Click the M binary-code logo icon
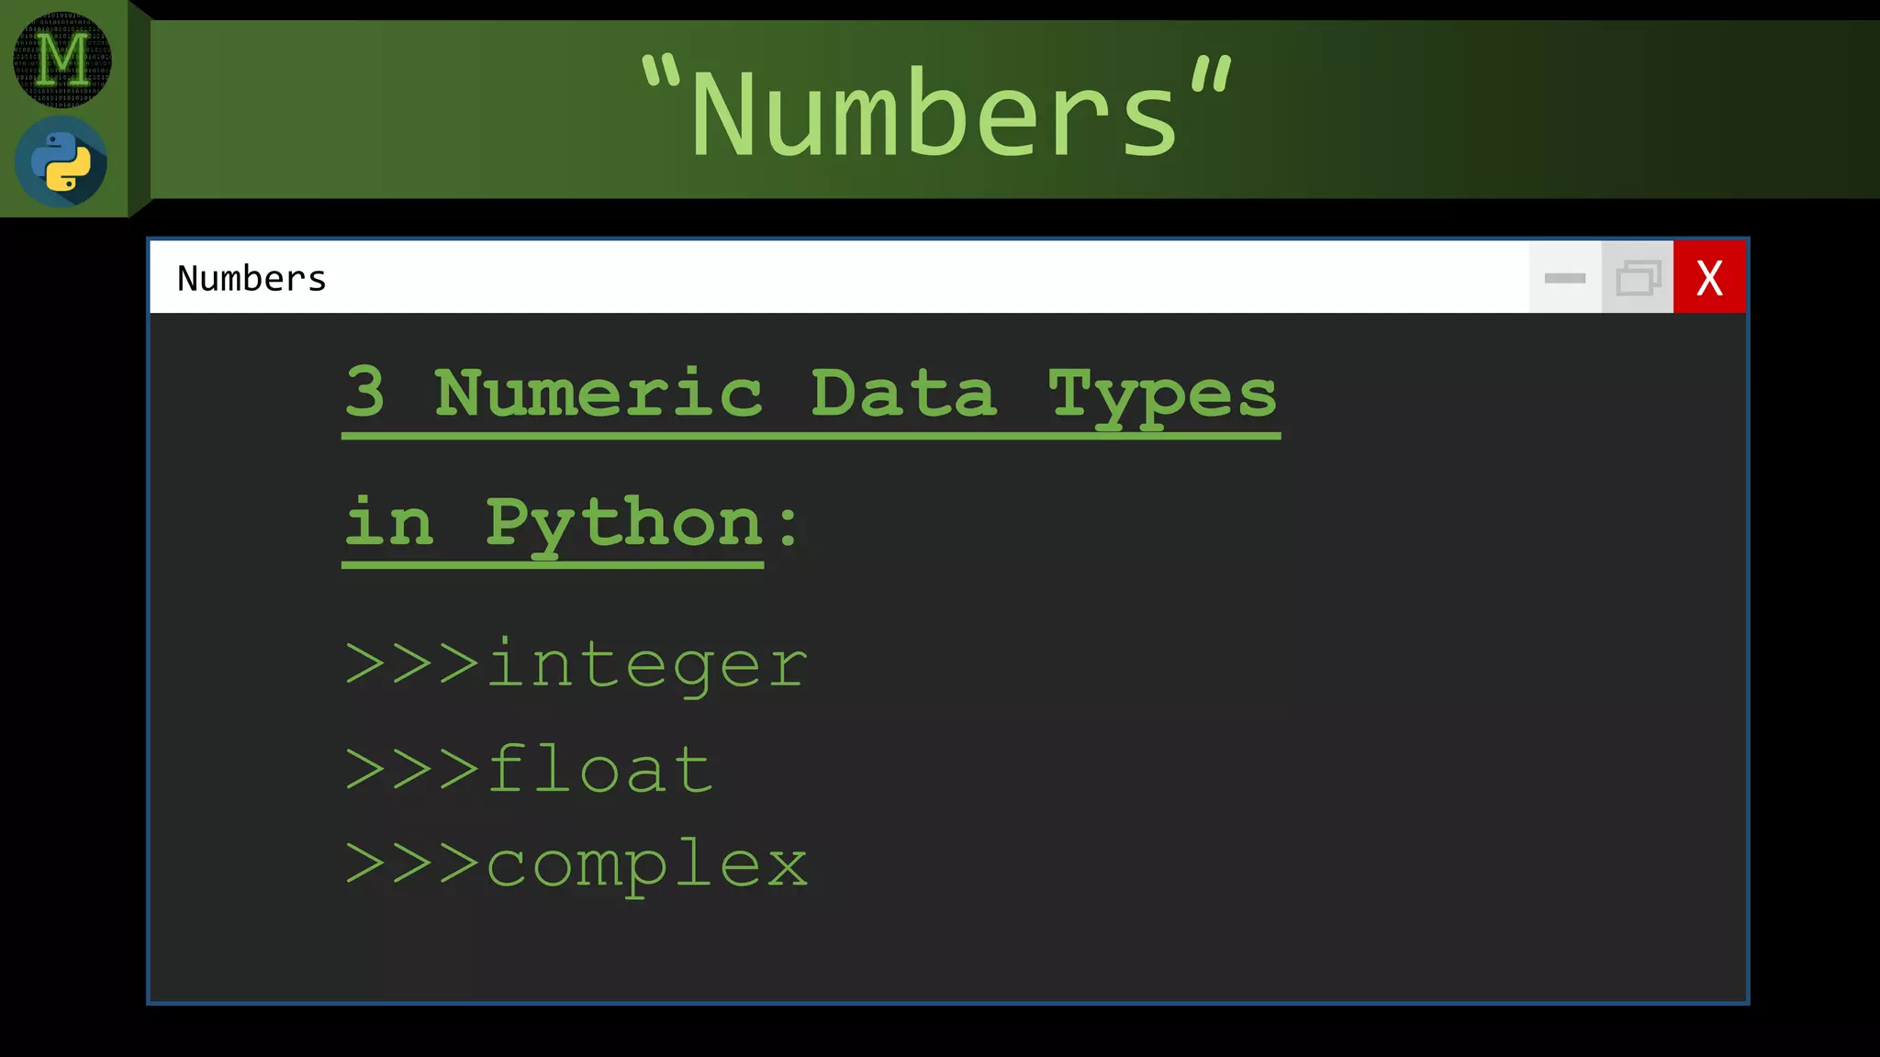 click(x=62, y=60)
